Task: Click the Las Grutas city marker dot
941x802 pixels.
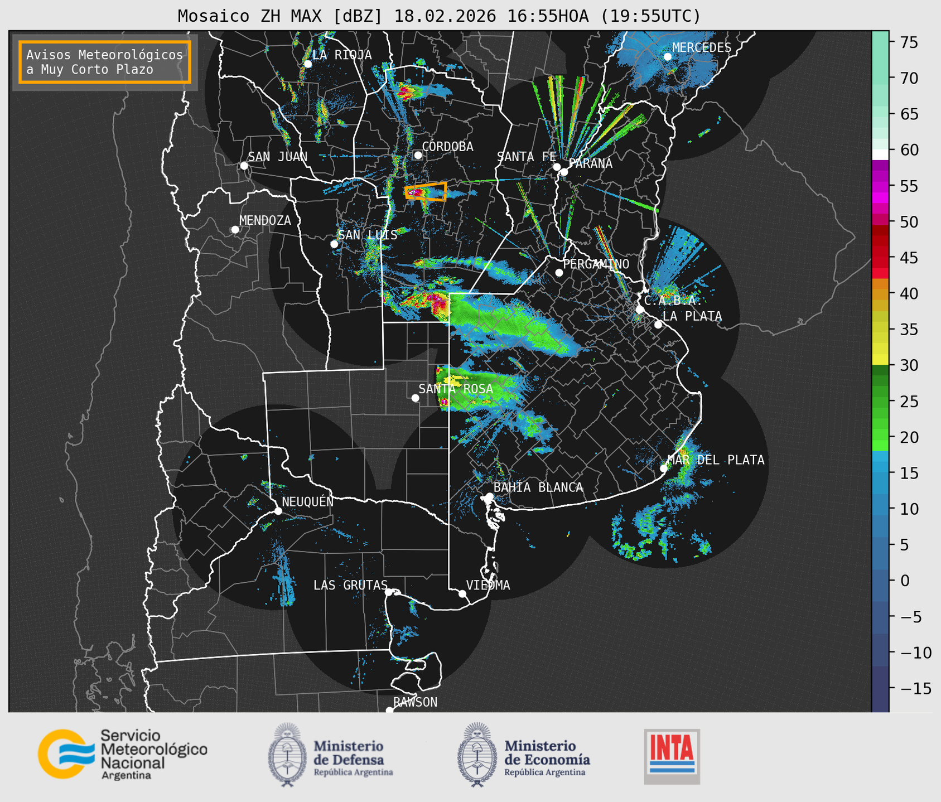Action: coord(389,592)
